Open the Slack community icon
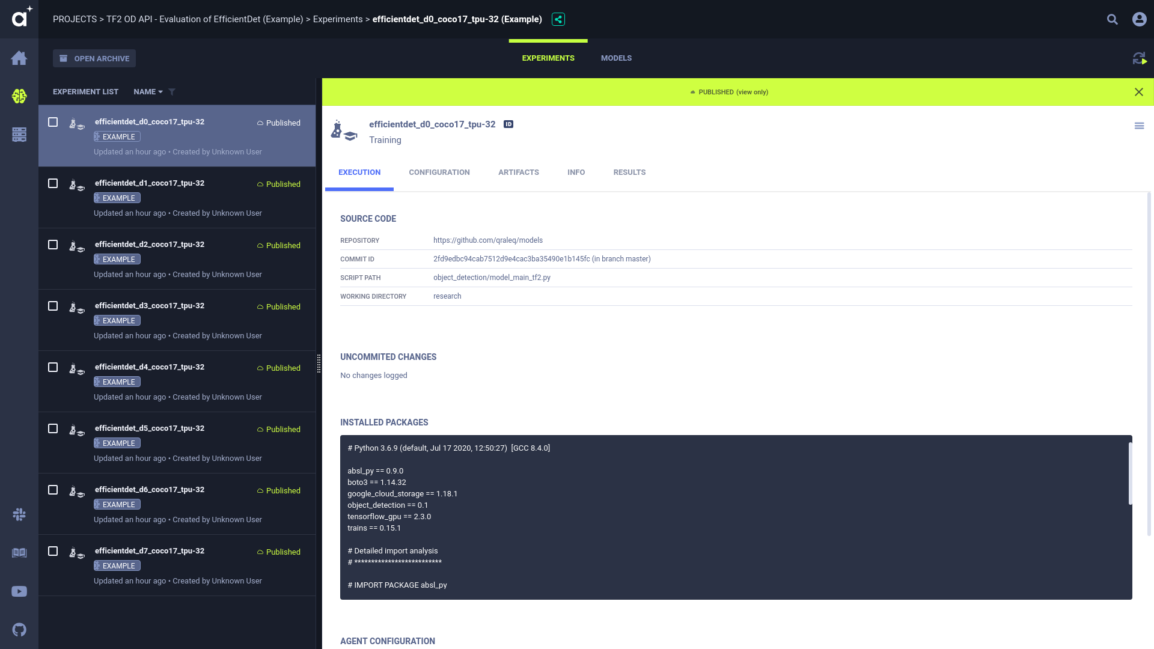This screenshot has height=649, width=1154. (19, 514)
